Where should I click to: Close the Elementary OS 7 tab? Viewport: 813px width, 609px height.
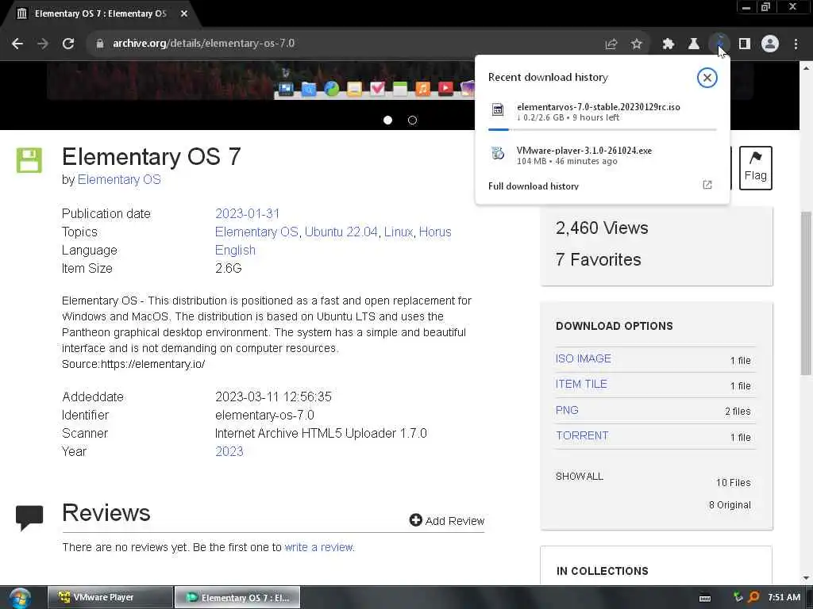coord(184,13)
